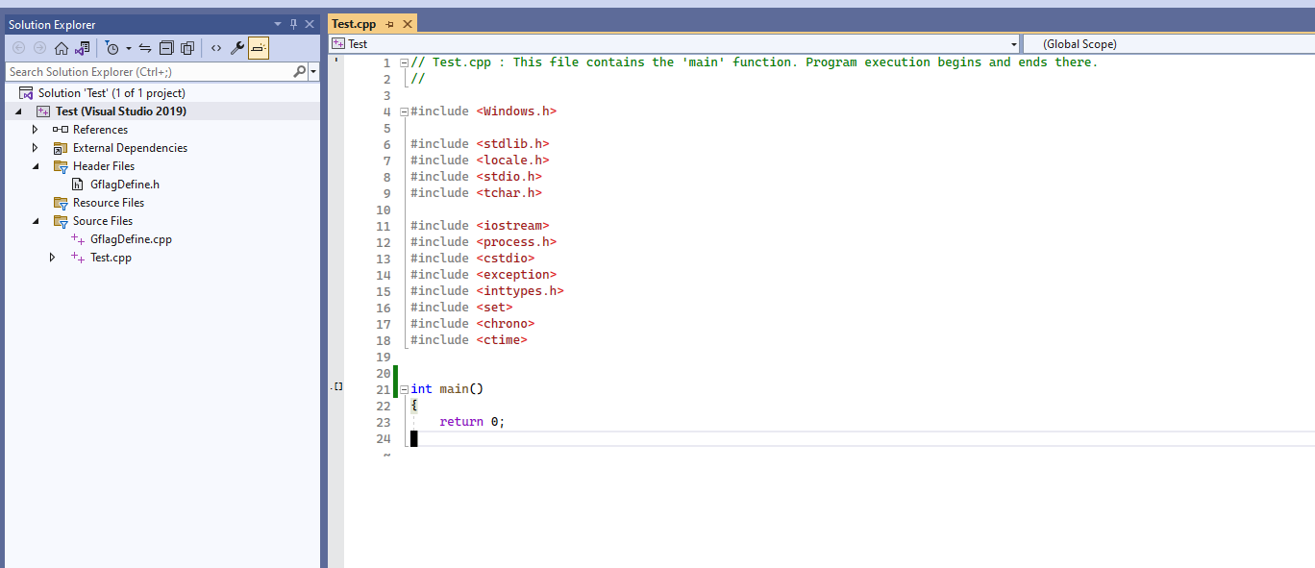Screen dimensions: 1315x568
Task: Collapse the include region at line 4
Action: pos(405,112)
